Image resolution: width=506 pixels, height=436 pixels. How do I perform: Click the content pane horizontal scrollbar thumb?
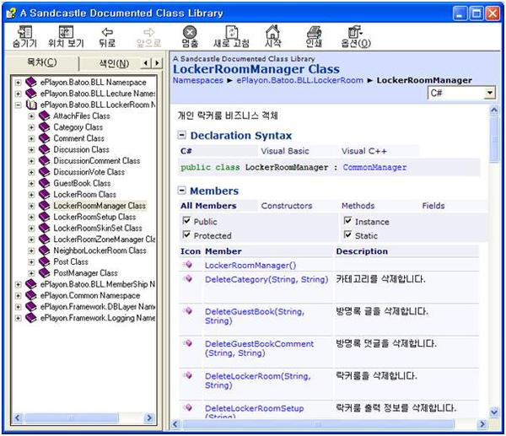tap(318, 423)
